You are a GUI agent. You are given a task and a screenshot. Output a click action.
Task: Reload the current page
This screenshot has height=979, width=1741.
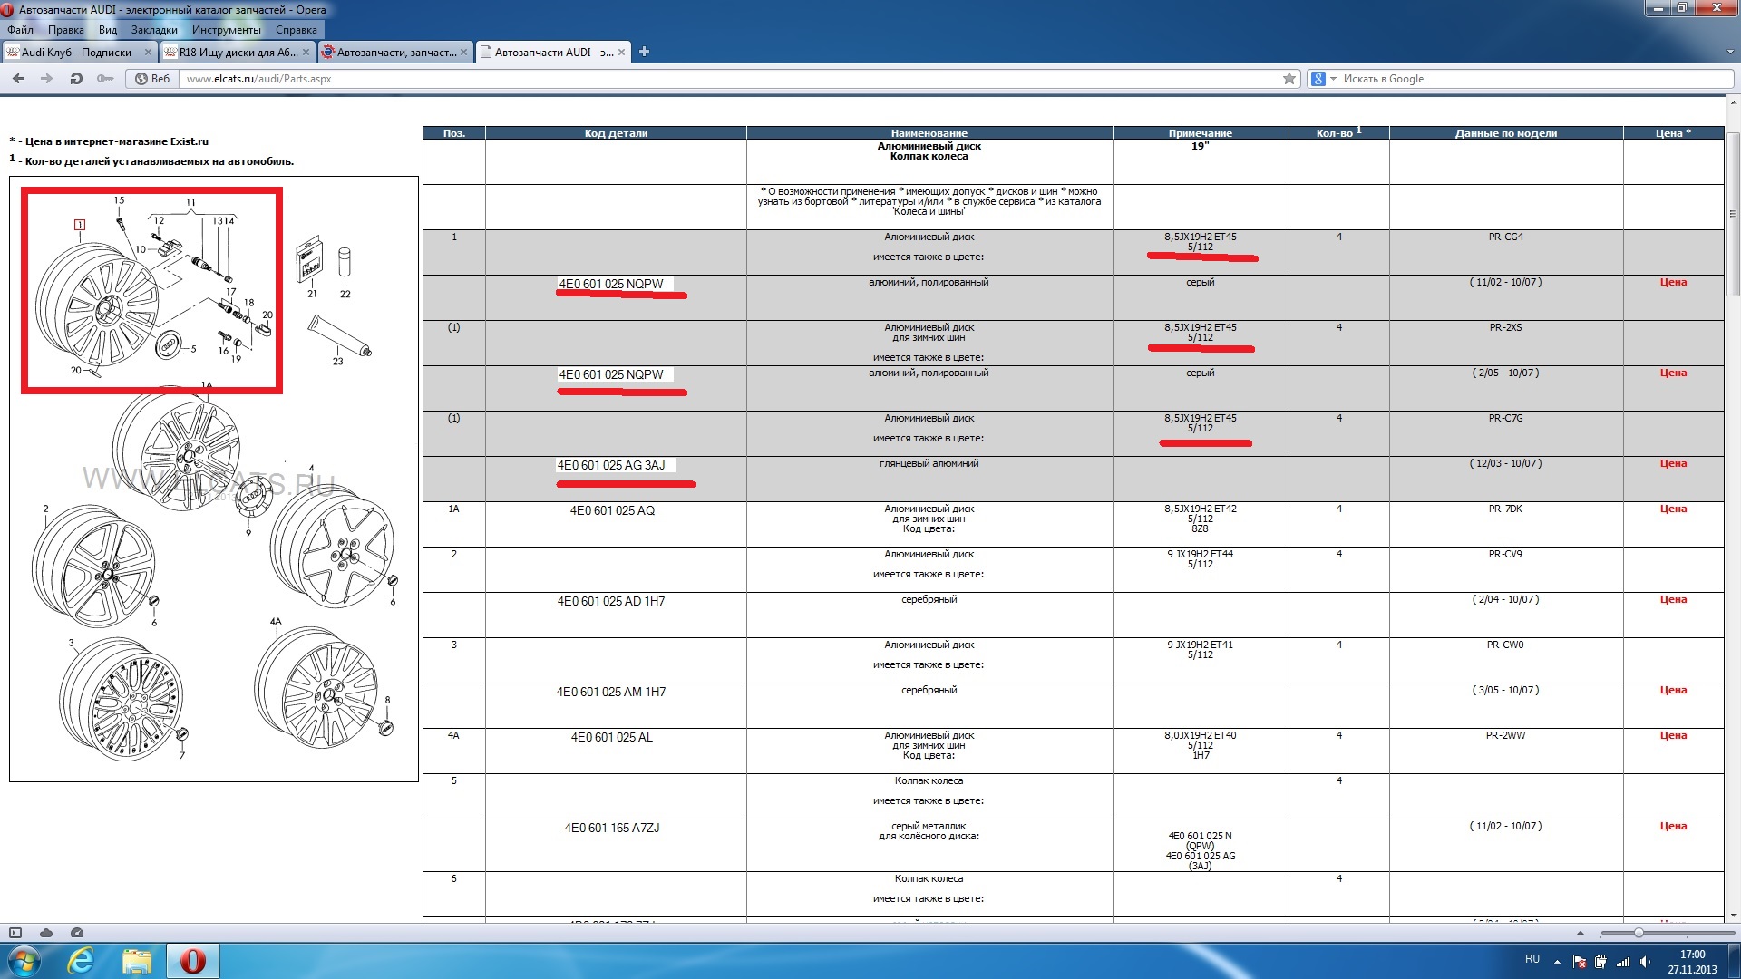[76, 79]
